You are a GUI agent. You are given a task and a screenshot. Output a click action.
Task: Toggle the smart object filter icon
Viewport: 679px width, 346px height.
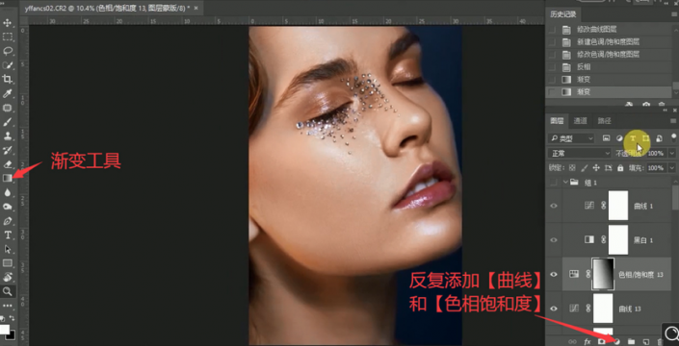tap(659, 138)
